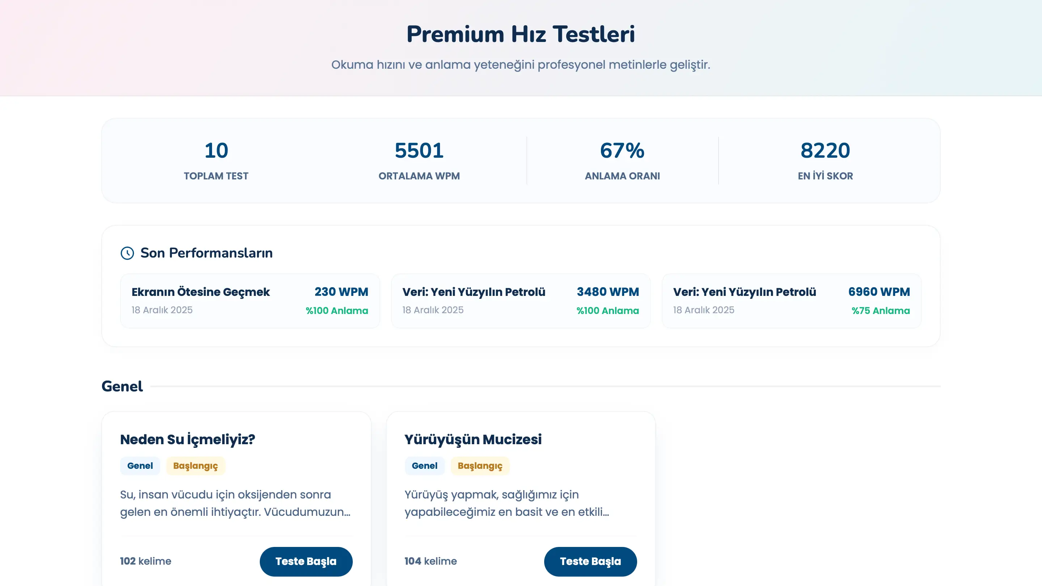1042x586 pixels.
Task: Click the Premium Hız Testleri title
Action: point(521,34)
